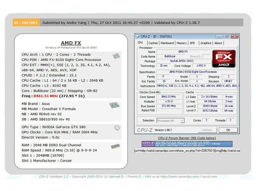The width and height of the screenshot is (256, 191).
Task: Click the Level 3 8192 KBytes field
Action: (209, 110)
